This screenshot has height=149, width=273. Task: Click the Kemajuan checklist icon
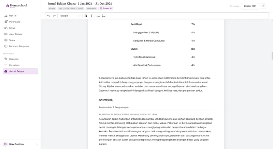tap(6, 65)
